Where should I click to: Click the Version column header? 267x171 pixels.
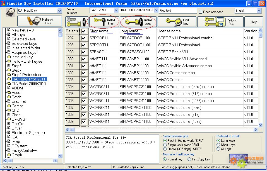[x=251, y=31]
